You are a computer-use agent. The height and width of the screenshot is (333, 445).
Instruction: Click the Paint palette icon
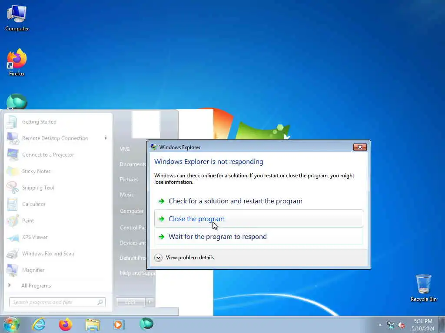pos(13,221)
